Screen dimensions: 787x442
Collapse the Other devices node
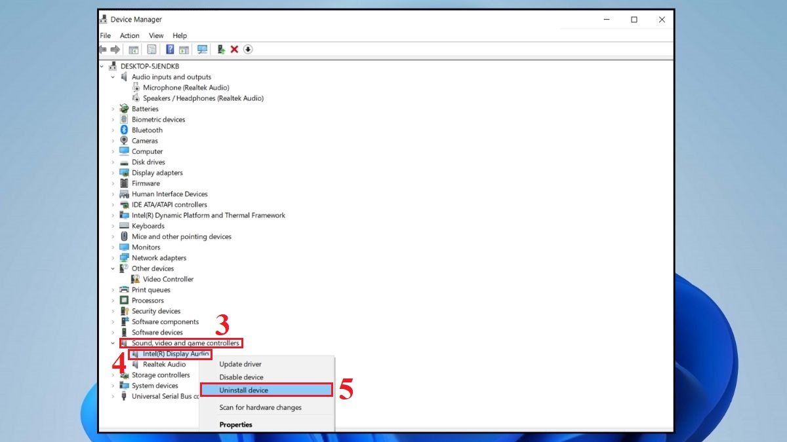coord(113,268)
